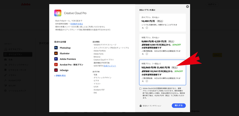Open info icon in 年間プラン(一括払い) card

click(147, 81)
